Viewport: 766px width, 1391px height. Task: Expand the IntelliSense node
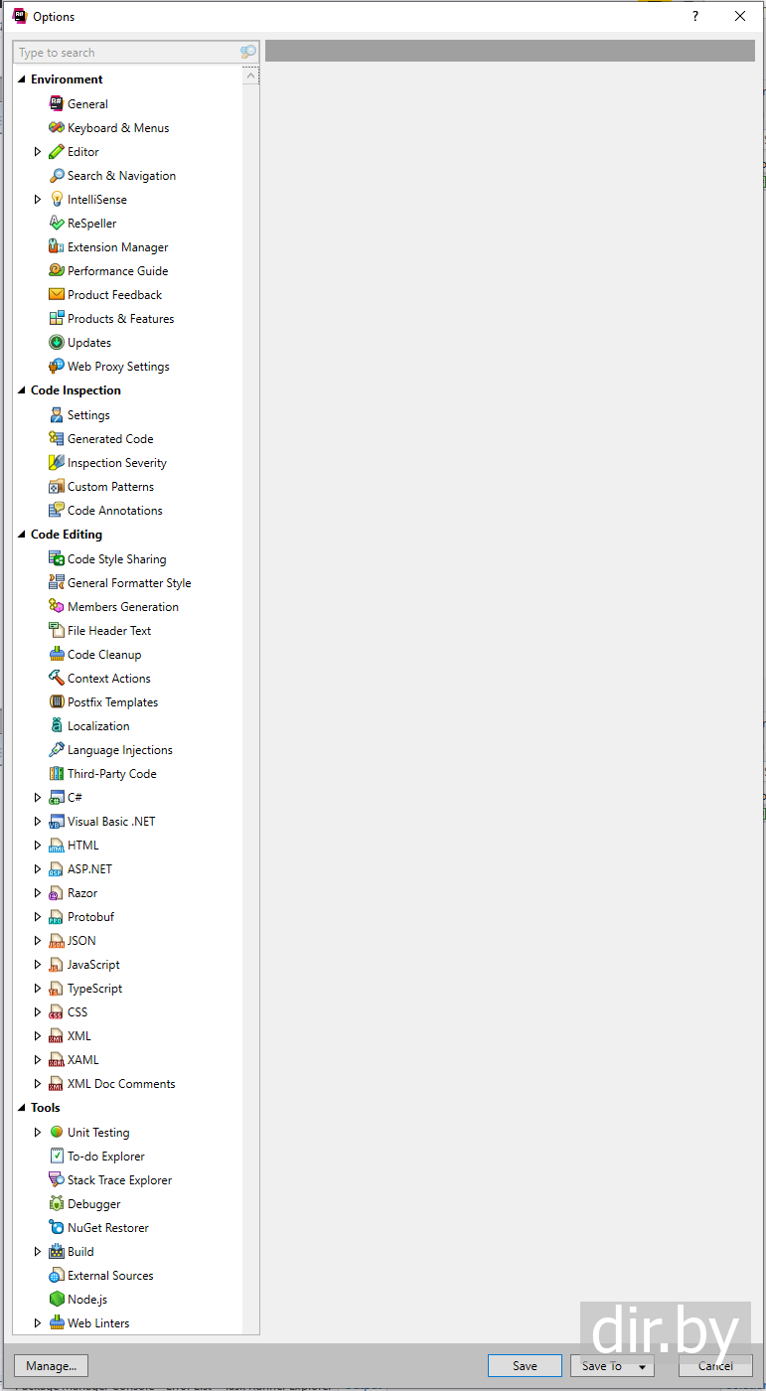[38, 200]
